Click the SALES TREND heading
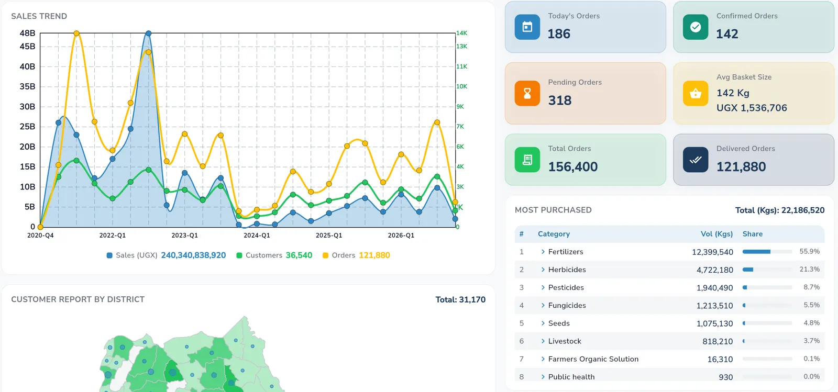 point(39,16)
